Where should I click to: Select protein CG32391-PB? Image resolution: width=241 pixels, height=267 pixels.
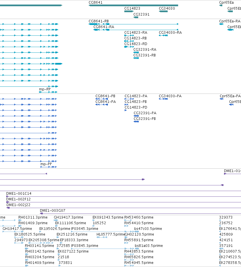click(x=136, y=122)
